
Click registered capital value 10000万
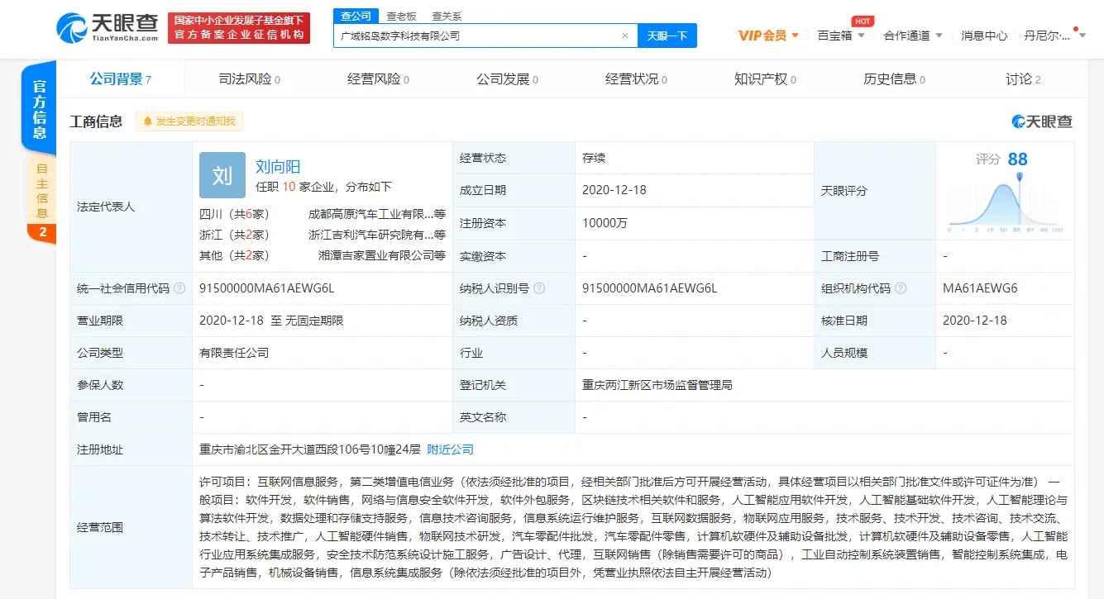(606, 223)
